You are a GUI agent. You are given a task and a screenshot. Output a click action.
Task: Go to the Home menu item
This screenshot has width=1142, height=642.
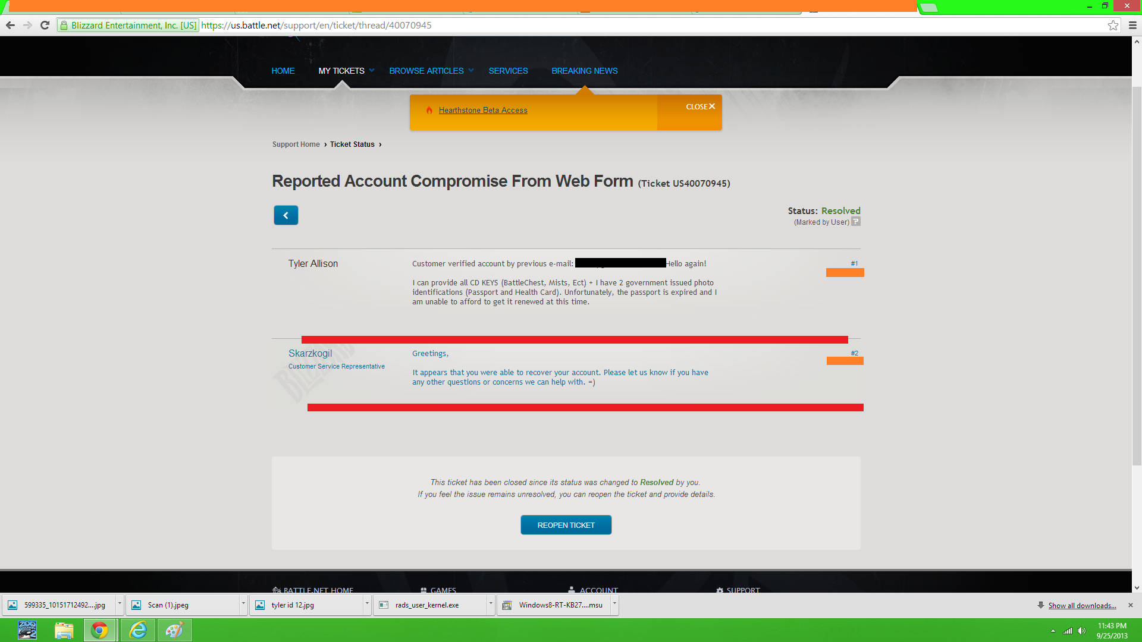click(283, 71)
